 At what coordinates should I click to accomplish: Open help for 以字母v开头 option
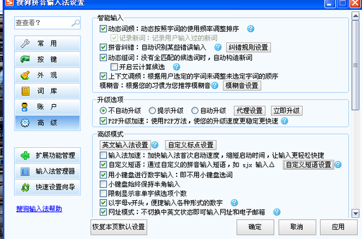234,203
